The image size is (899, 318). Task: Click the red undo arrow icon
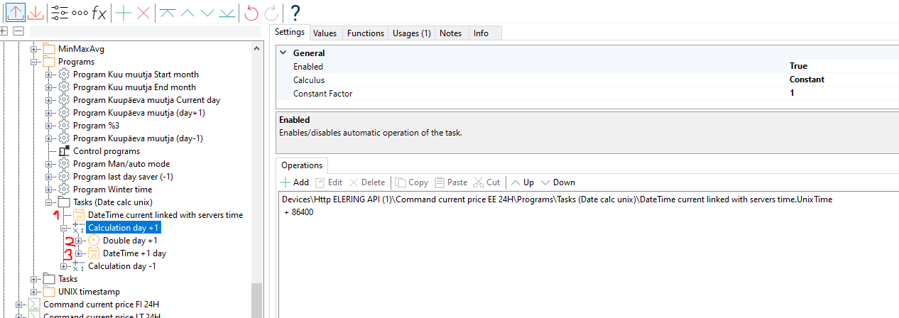(251, 12)
